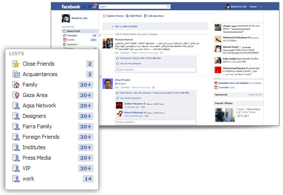Screen dimensions: 283x195
Task: Click the Gaza Area location pin icon
Action: (16, 95)
